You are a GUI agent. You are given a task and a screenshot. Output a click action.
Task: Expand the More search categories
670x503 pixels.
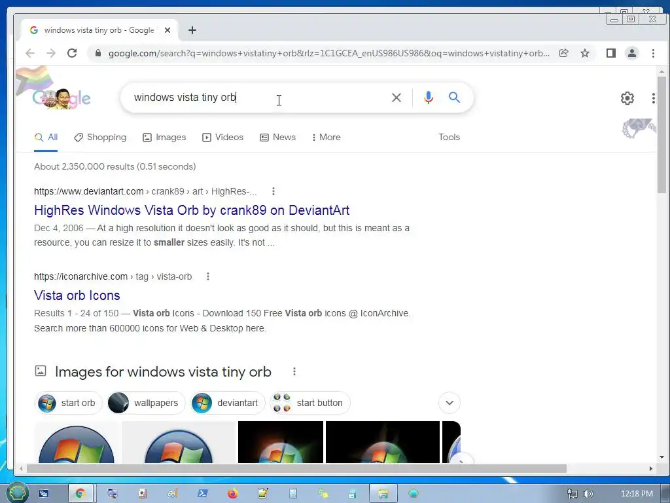pyautogui.click(x=326, y=138)
